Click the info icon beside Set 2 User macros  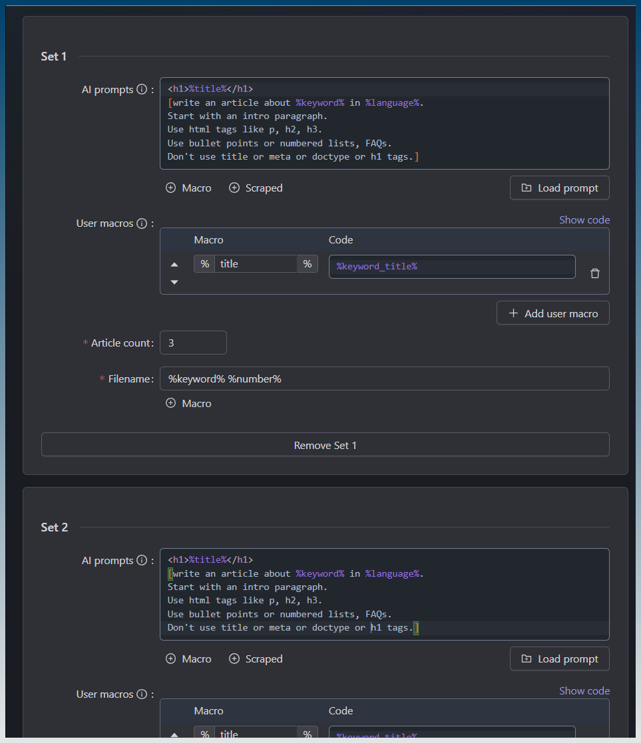point(141,694)
